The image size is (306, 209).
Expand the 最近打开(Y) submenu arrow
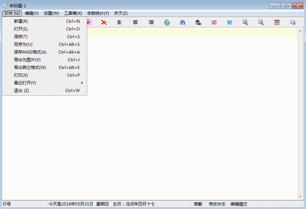pos(82,83)
